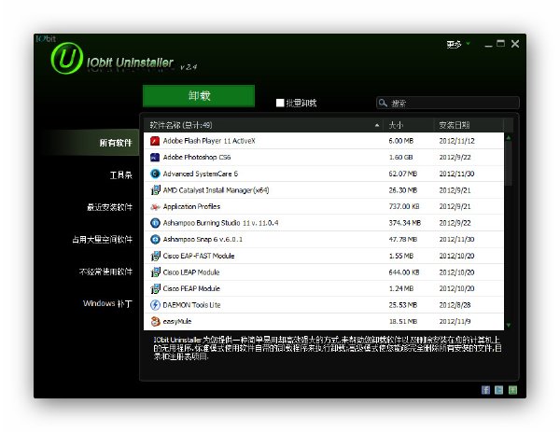Select DAEMON Tools Lite name

click(x=191, y=305)
